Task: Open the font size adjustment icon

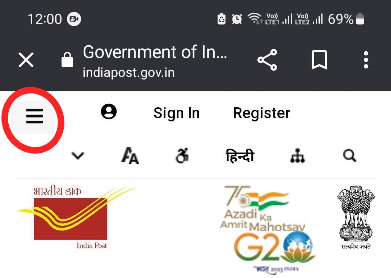Action: 130,155
